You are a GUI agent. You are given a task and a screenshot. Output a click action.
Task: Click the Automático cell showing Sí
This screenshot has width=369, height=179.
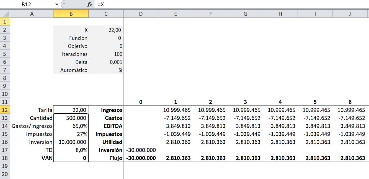pyautogui.click(x=106, y=70)
